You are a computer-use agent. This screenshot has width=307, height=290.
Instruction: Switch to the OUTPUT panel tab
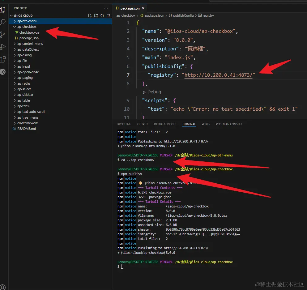[143, 124]
